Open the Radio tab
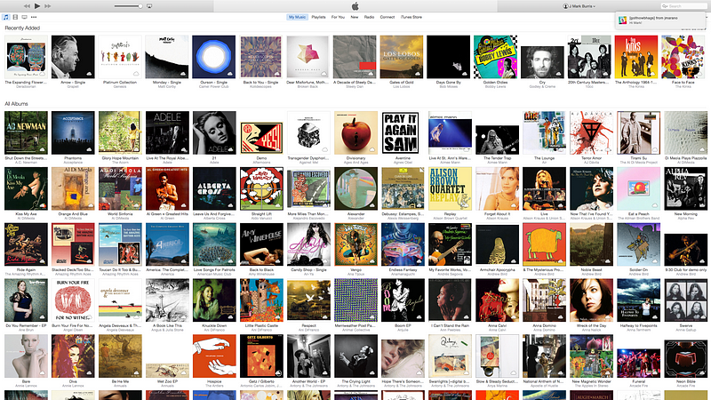Image resolution: width=711 pixels, height=400 pixels. 369,17
